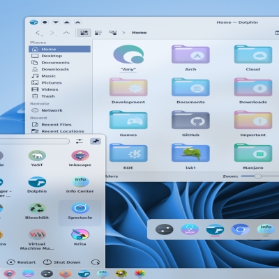Viewport: 279px width, 279px height.
Task: Open the Manjaro folder
Action: click(253, 153)
